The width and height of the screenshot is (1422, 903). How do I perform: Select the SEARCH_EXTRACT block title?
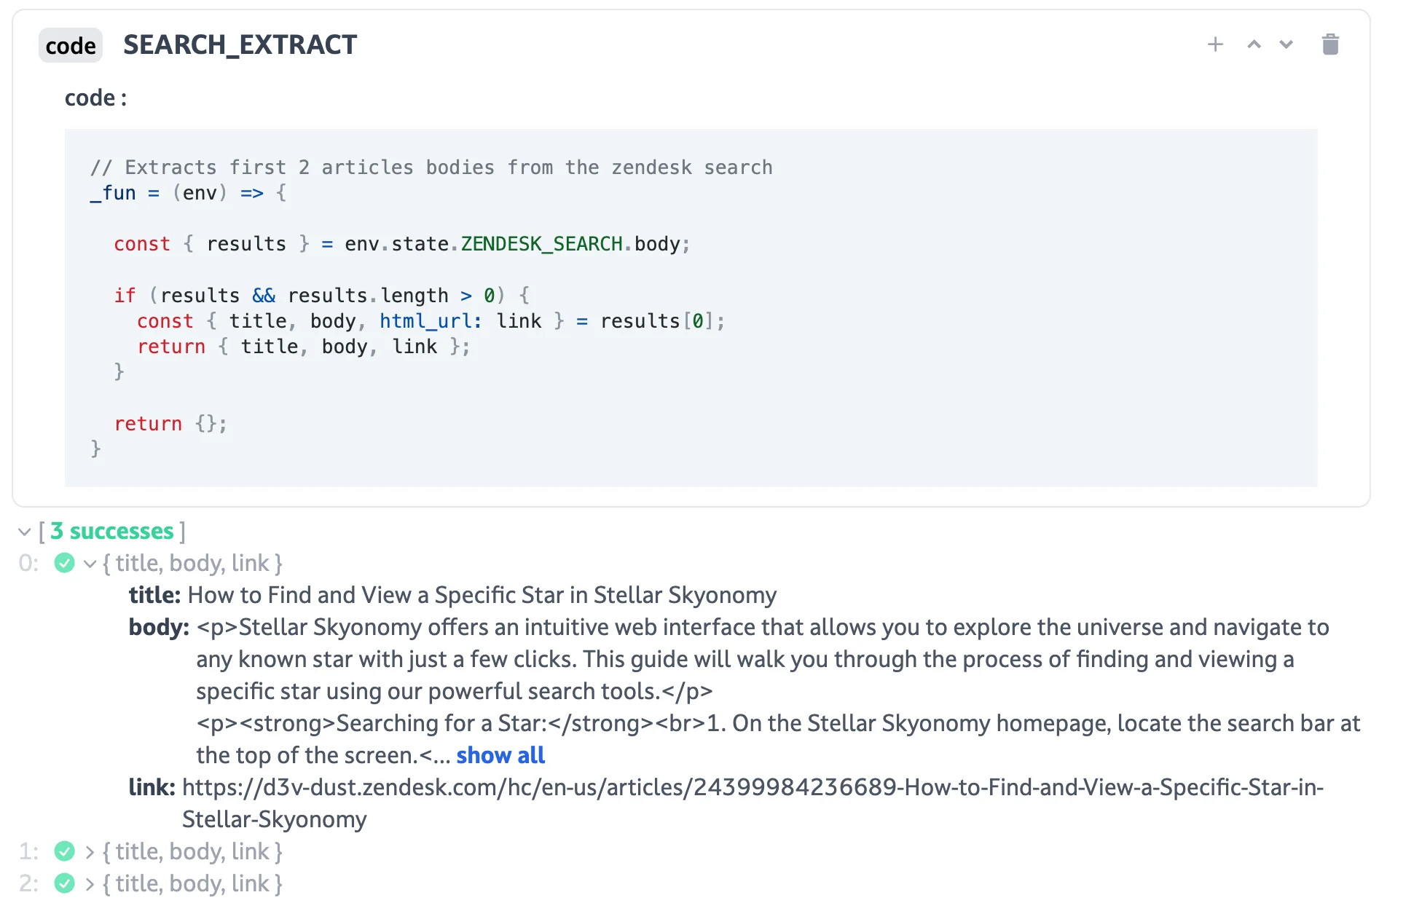(x=240, y=44)
